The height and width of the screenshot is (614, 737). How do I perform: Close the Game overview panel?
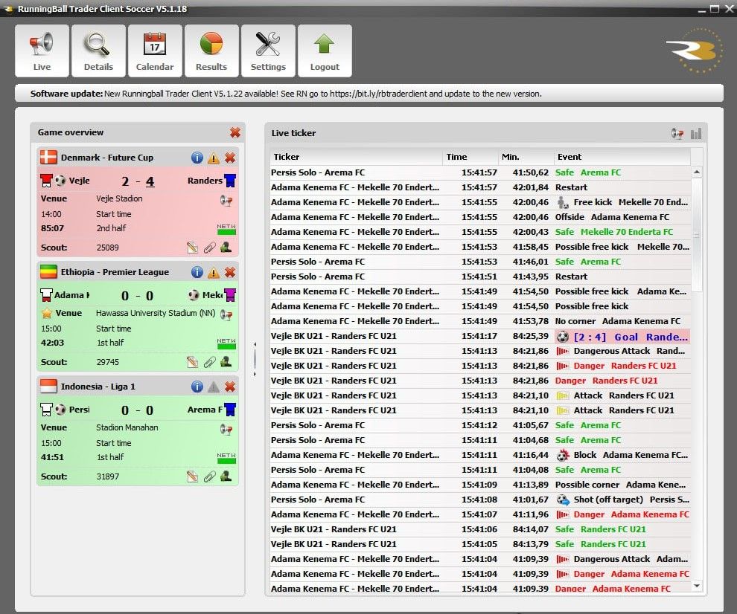coord(235,132)
